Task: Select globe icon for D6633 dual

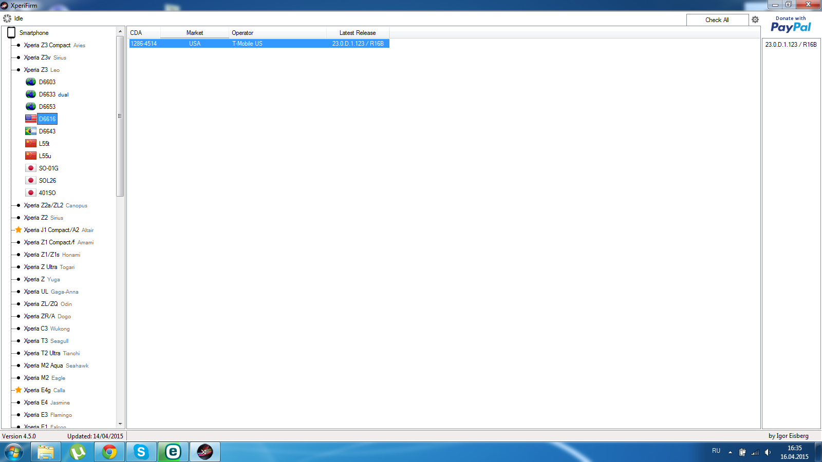Action: [x=31, y=94]
